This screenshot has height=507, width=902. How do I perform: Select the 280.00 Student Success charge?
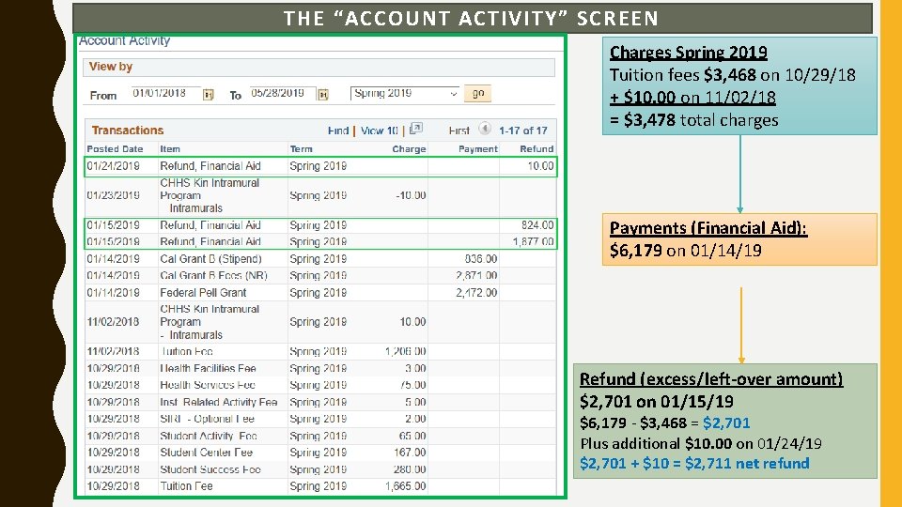tap(410, 469)
